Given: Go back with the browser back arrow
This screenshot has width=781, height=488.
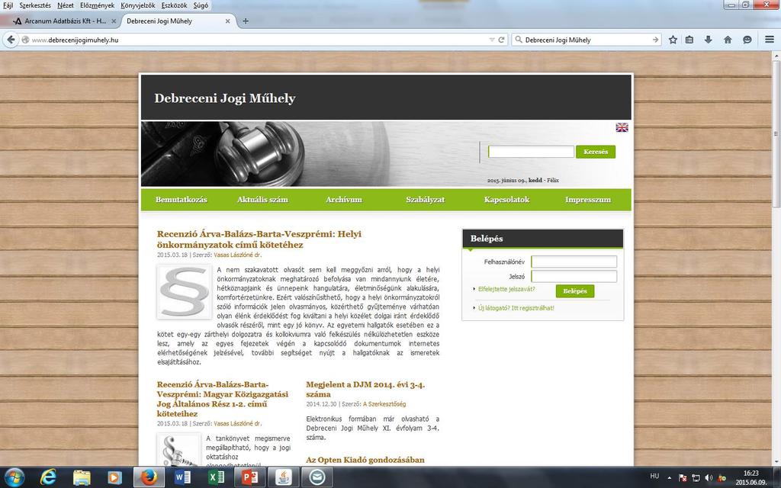Looking at the screenshot, I should point(11,40).
